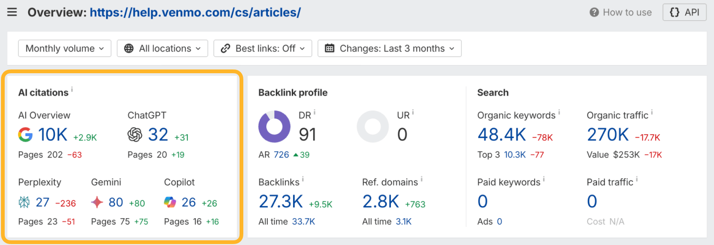Click the Cost N/A text
Screen dimensions: 714x245
tap(605, 222)
